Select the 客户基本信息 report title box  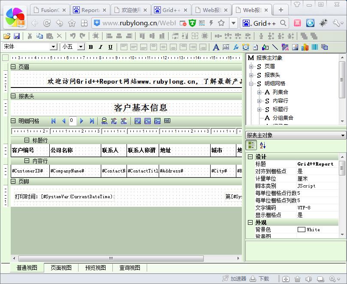pos(140,108)
